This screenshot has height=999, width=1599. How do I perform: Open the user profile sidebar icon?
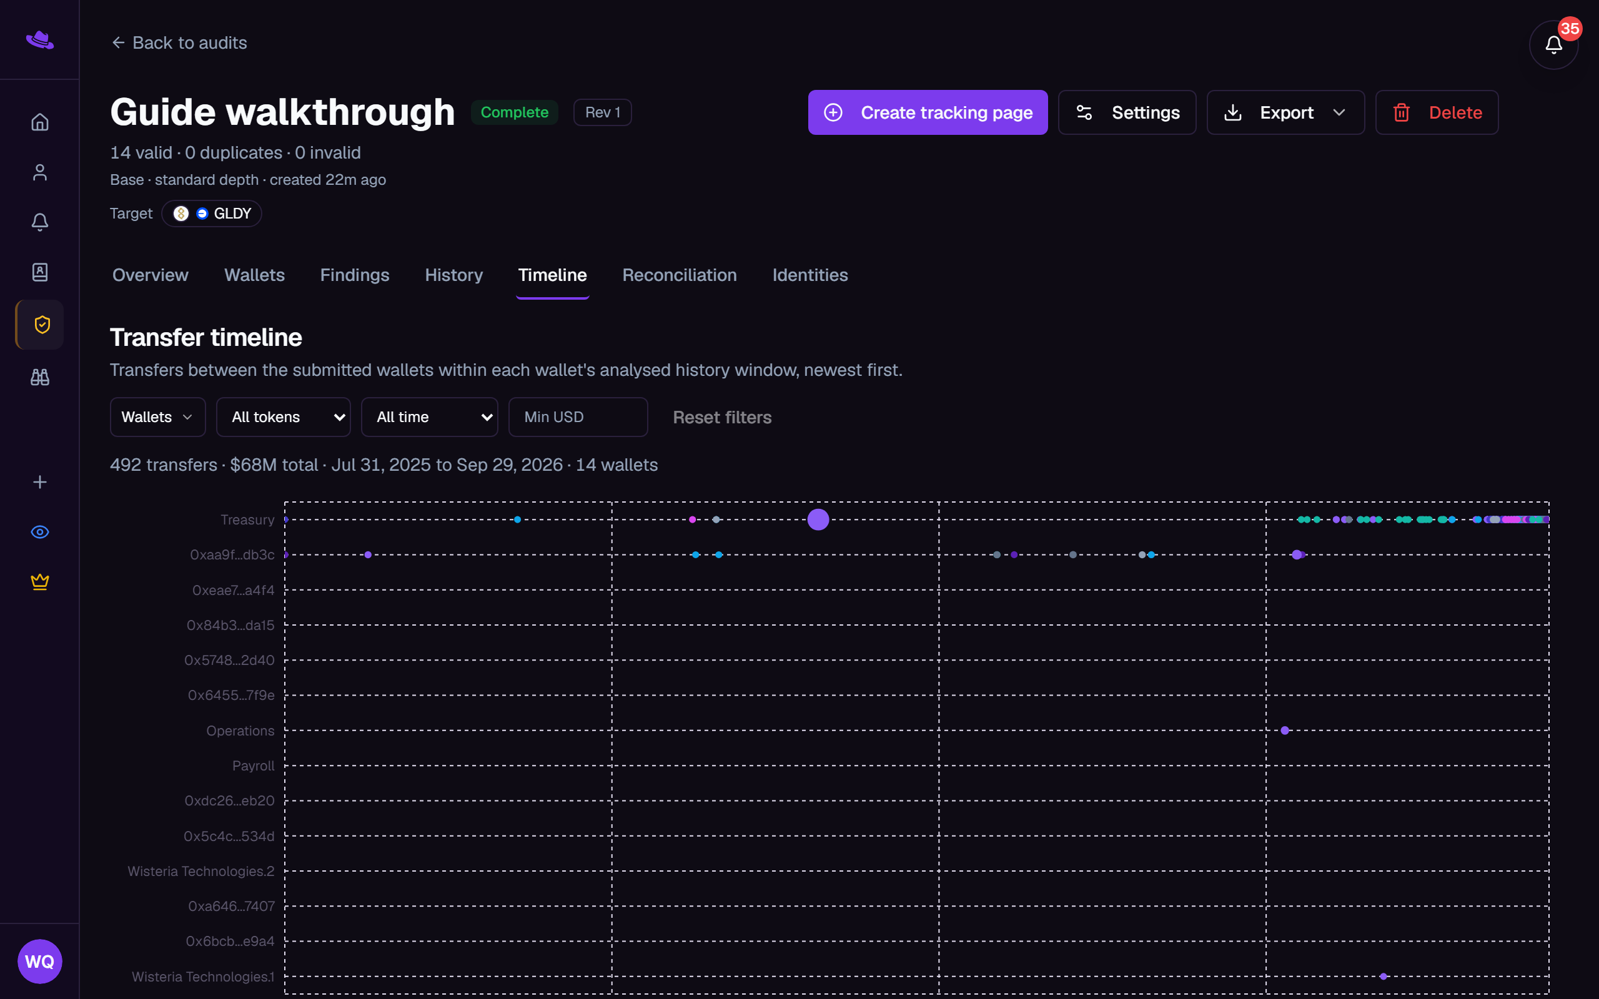pyautogui.click(x=39, y=172)
